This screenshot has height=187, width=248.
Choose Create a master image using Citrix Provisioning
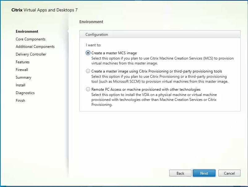coord(88,71)
